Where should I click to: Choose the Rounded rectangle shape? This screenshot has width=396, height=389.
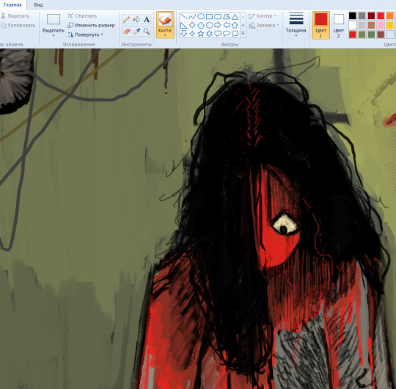tap(218, 17)
